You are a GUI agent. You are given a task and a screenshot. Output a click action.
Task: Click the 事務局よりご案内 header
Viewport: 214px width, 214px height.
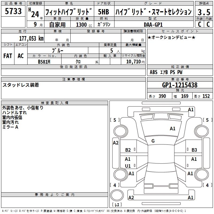coord(55,195)
